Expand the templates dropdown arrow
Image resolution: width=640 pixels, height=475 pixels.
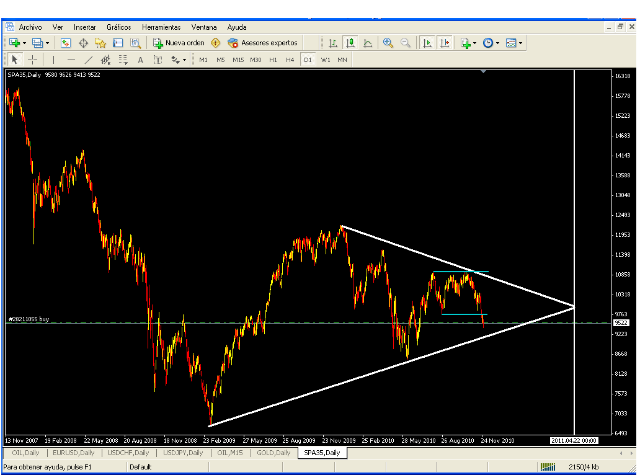point(520,43)
